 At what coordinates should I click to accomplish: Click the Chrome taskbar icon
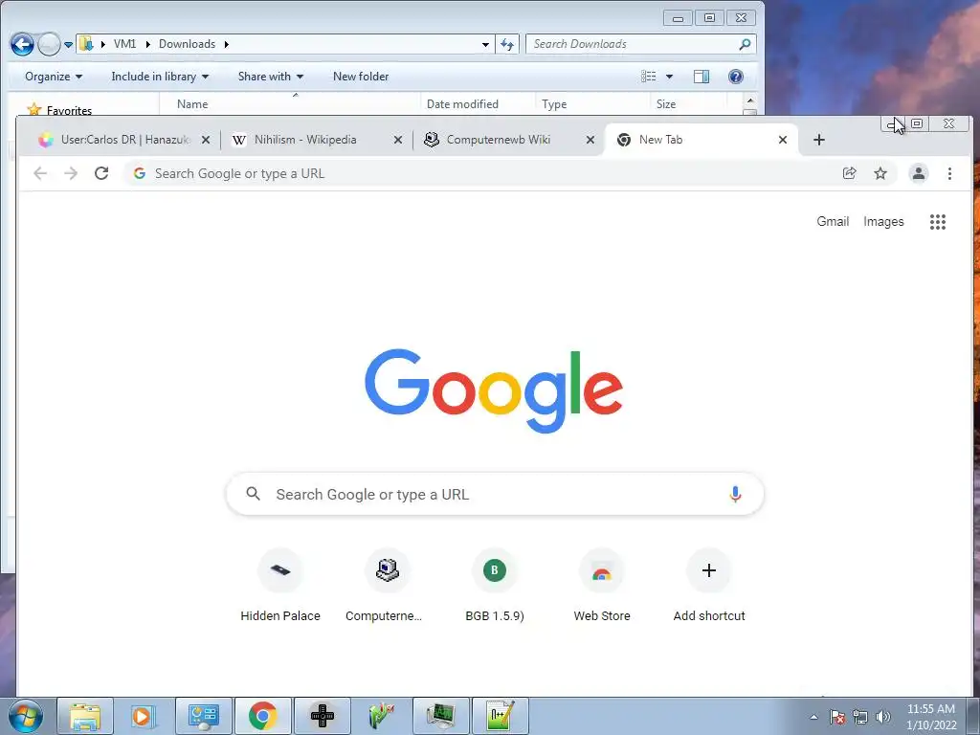point(262,716)
